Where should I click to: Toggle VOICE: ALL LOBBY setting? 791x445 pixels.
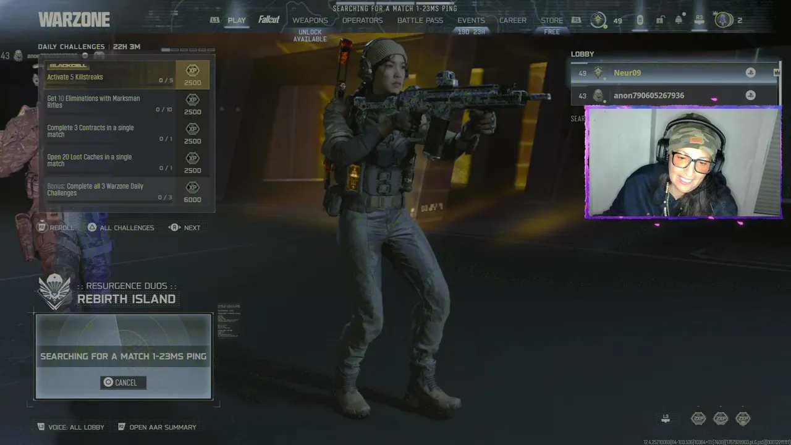[x=71, y=427]
